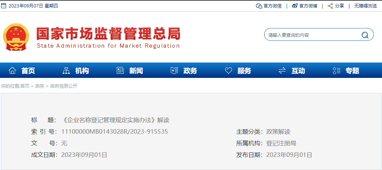The height and width of the screenshot is (170, 382).
Task: Click the Weibo icon in top bar
Action: 295,6
